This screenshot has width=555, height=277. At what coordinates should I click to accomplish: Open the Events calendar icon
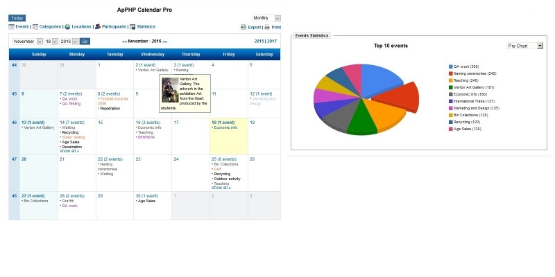pyautogui.click(x=11, y=27)
